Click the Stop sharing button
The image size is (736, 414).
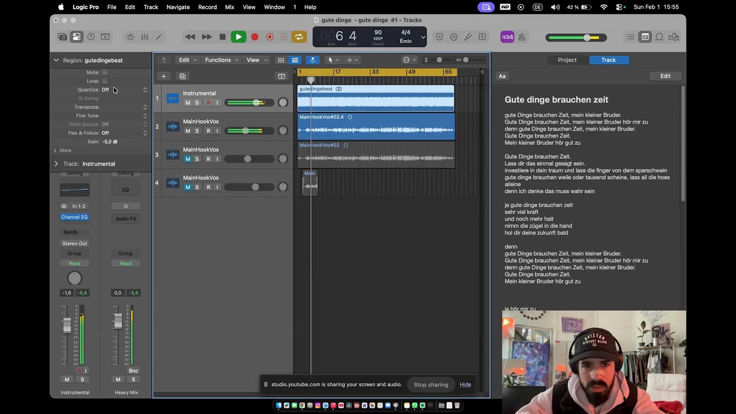click(431, 385)
